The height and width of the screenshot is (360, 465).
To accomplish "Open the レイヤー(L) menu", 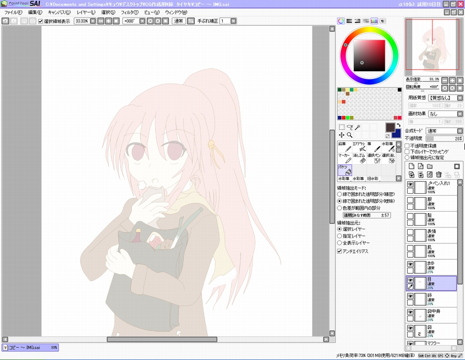I will pyautogui.click(x=86, y=12).
